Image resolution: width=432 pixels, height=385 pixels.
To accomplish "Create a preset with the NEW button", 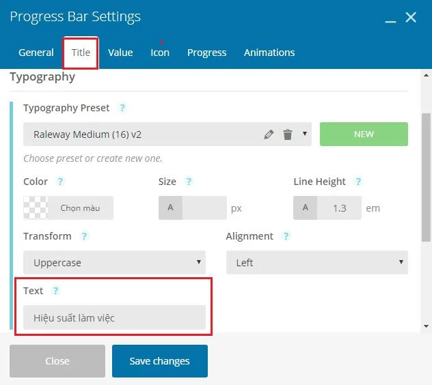I will pyautogui.click(x=364, y=134).
